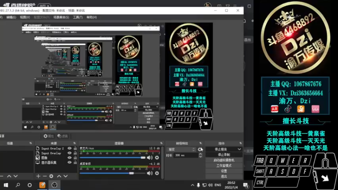The height and width of the screenshot is (190, 338).
Task: Open the 编辑(E) menu in OBS
Action: pos(11,17)
